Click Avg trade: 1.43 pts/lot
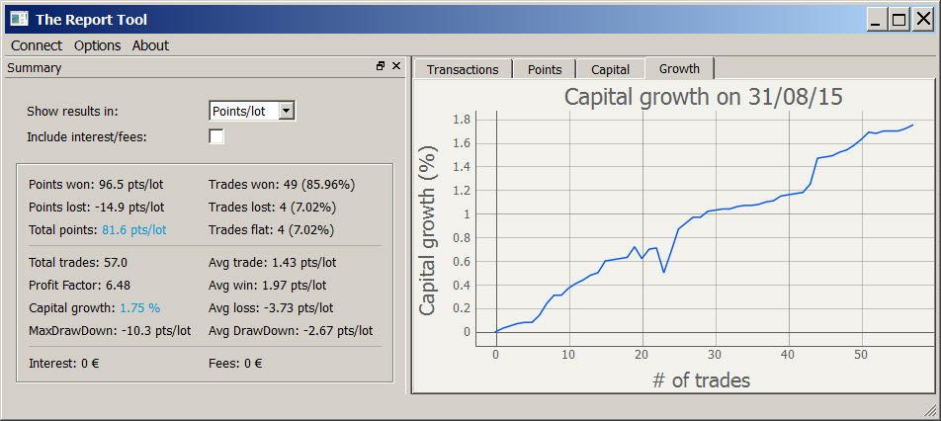The width and height of the screenshot is (941, 421). tap(273, 263)
